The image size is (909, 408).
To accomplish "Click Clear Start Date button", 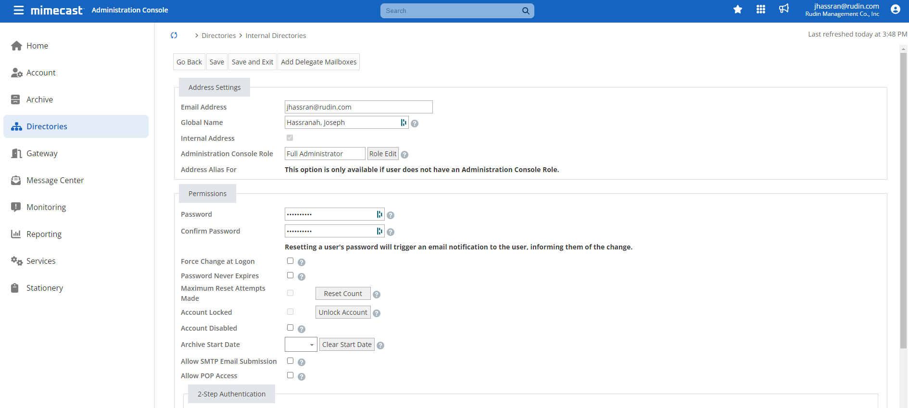I will coord(347,345).
